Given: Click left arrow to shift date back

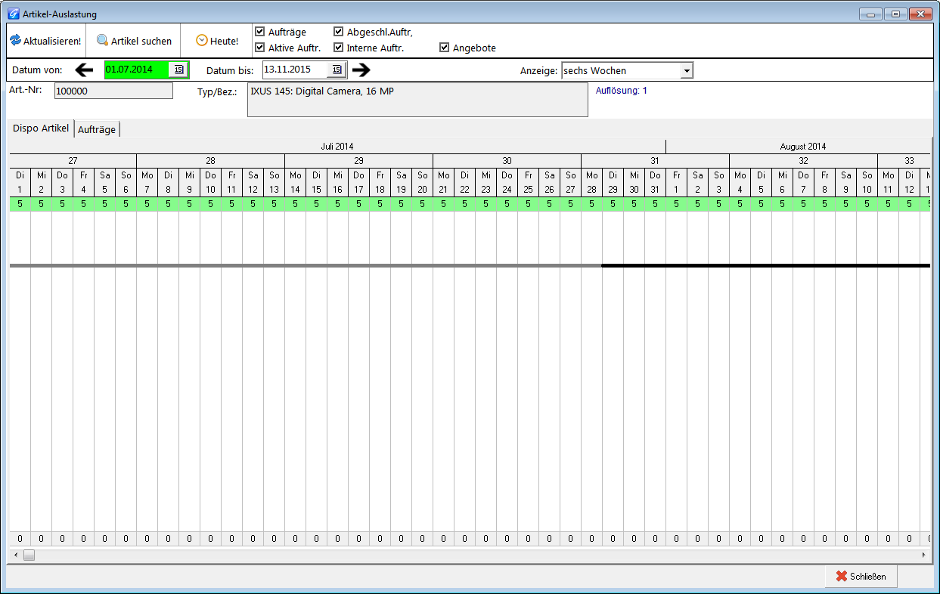Looking at the screenshot, I should click(85, 70).
